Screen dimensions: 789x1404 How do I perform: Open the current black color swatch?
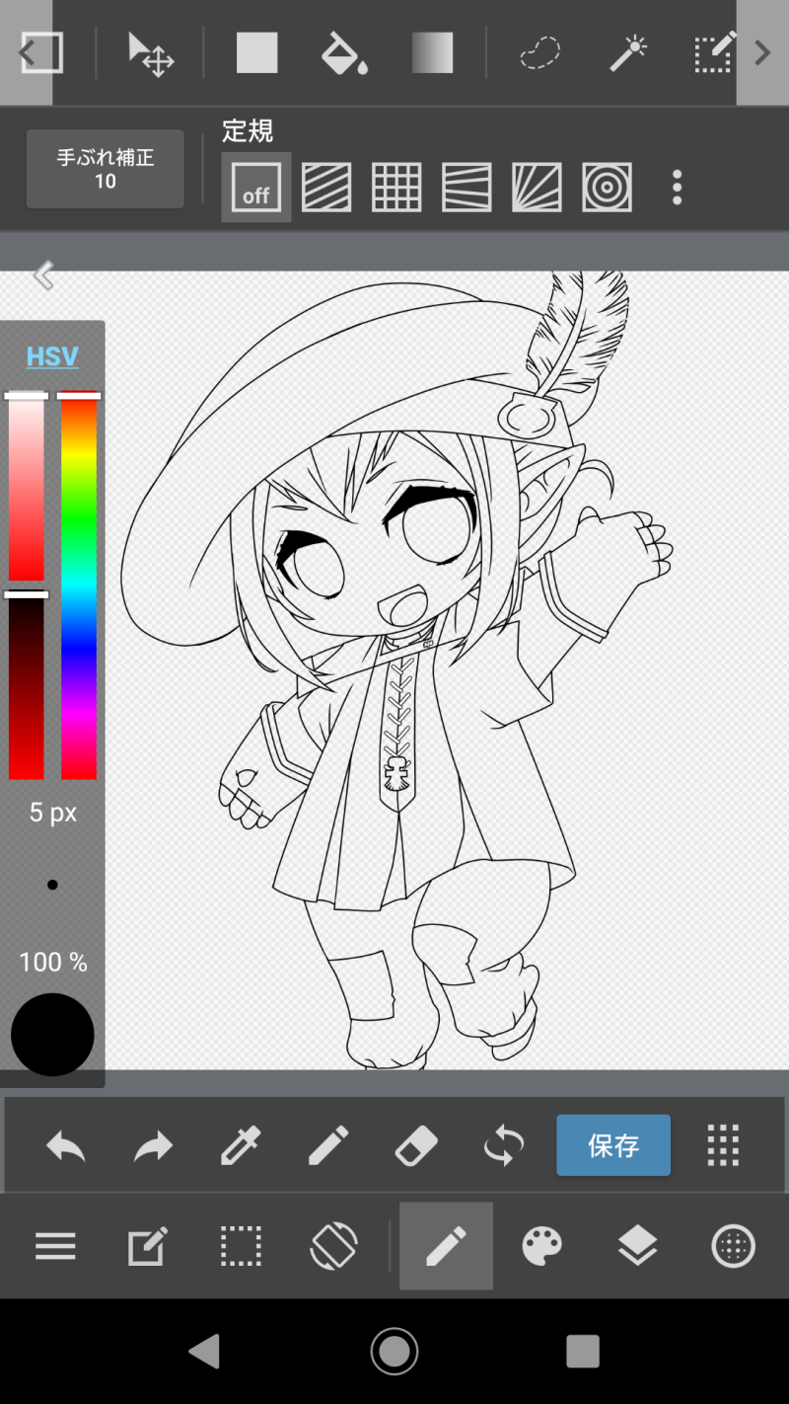(52, 1035)
